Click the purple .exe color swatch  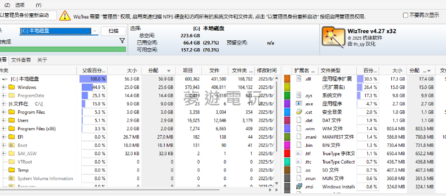[287, 103]
